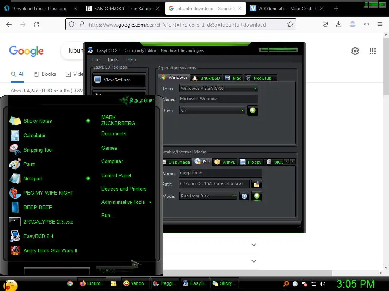Open Computer from start menu
The height and width of the screenshot is (291, 389).
(x=112, y=161)
